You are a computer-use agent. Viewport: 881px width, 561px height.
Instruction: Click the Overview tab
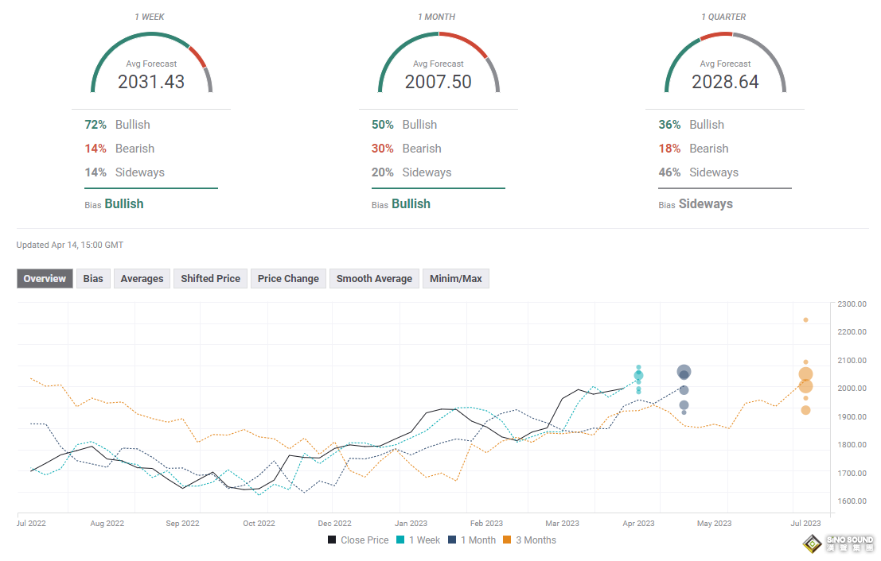click(x=45, y=279)
